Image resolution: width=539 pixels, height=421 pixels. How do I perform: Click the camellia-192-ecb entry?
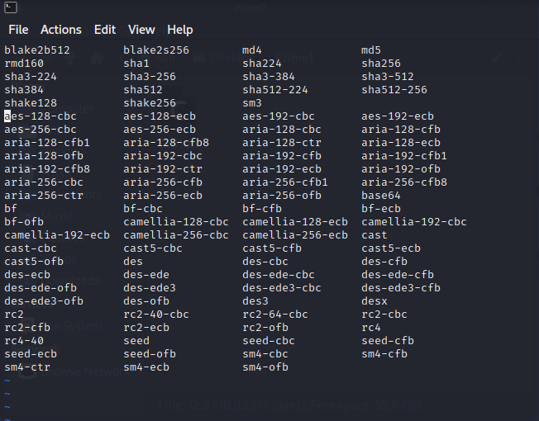pyautogui.click(x=57, y=235)
